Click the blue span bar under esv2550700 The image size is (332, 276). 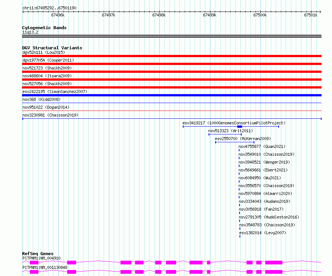click(235, 142)
